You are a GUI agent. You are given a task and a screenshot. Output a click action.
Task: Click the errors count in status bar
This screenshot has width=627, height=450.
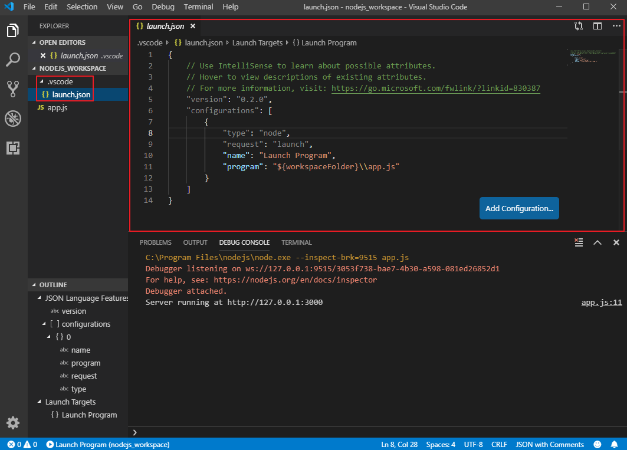pyautogui.click(x=14, y=445)
